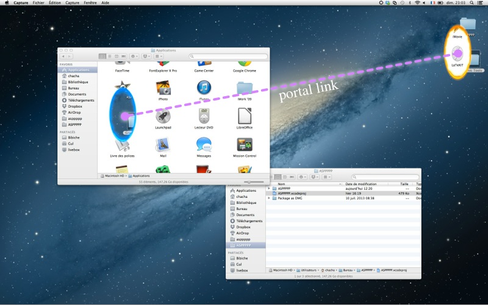Select ASPPPPP.xcodeproj file row

pyautogui.click(x=343, y=193)
